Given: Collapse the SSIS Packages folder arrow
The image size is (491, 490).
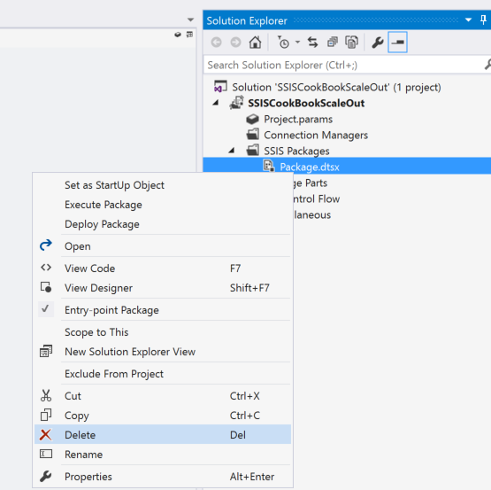Looking at the screenshot, I should pyautogui.click(x=232, y=151).
